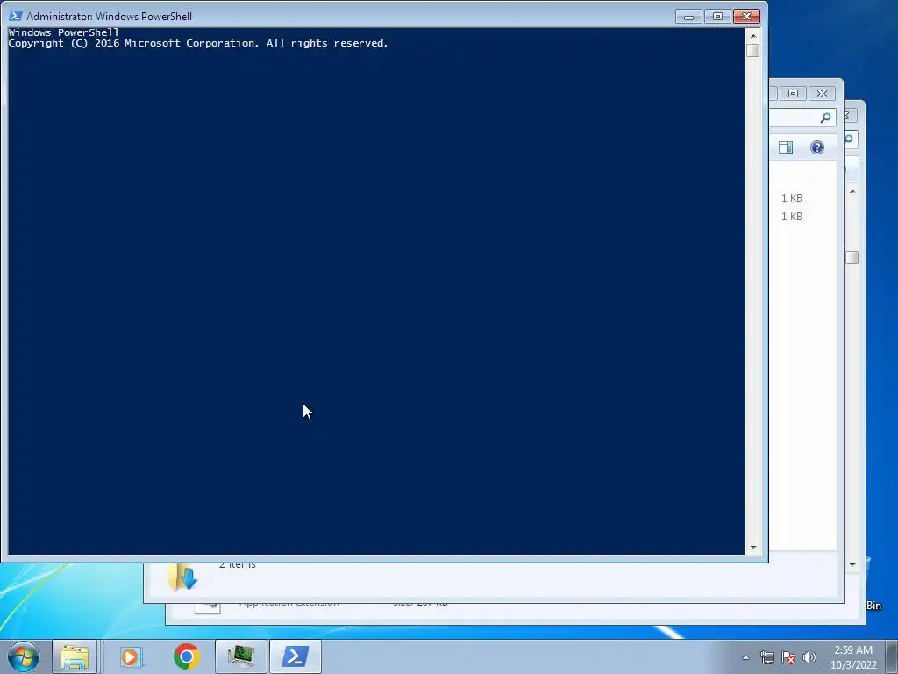Show hidden system tray icons
The width and height of the screenshot is (898, 674).
(x=745, y=657)
